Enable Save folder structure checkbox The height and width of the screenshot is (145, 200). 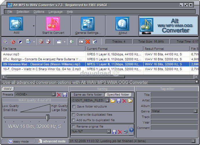(x=74, y=106)
